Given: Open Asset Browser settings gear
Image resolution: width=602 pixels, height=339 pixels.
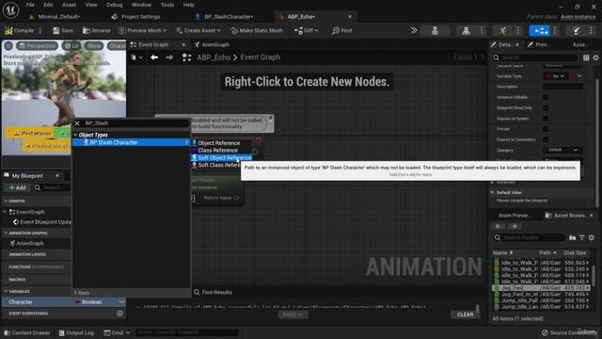Looking at the screenshot, I should (x=592, y=237).
